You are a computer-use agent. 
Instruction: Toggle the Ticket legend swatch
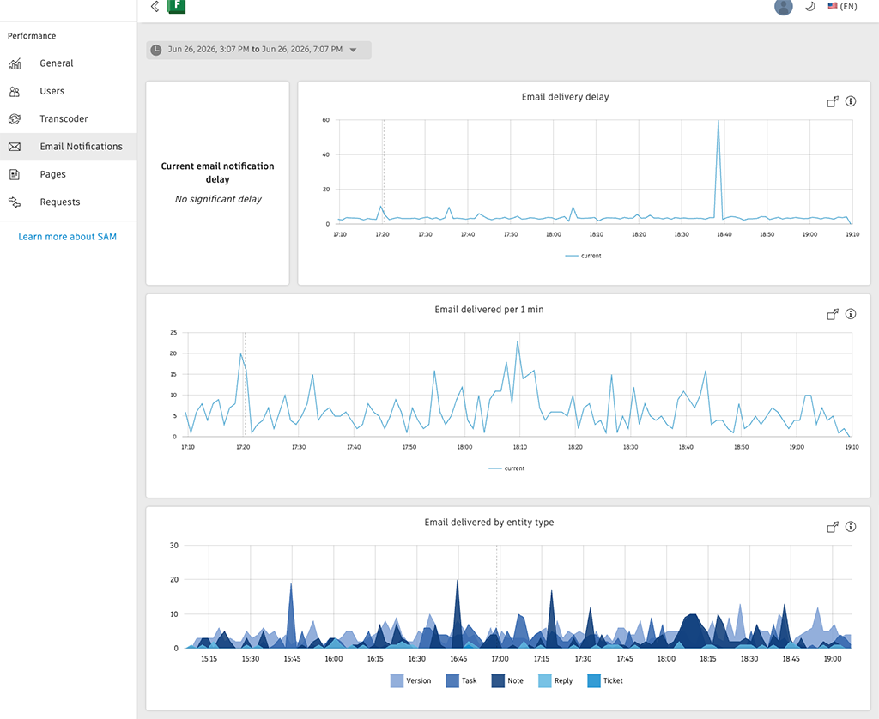(594, 681)
